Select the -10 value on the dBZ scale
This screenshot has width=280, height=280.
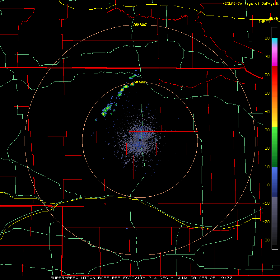(266, 203)
